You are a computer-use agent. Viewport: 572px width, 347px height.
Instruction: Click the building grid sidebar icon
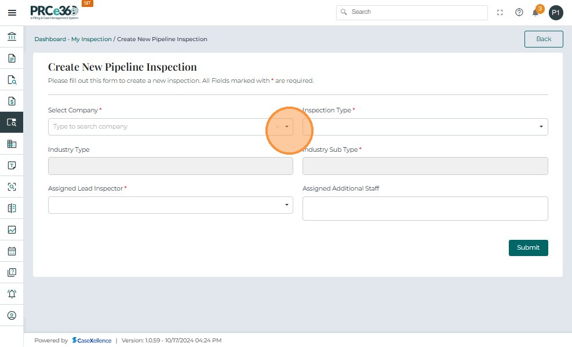[12, 144]
